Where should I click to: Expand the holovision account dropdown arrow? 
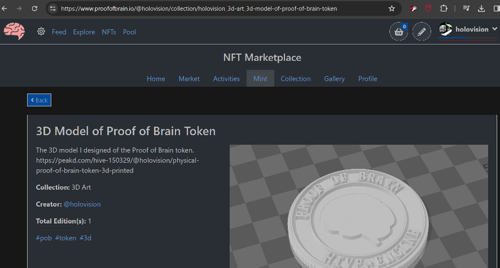point(495,29)
